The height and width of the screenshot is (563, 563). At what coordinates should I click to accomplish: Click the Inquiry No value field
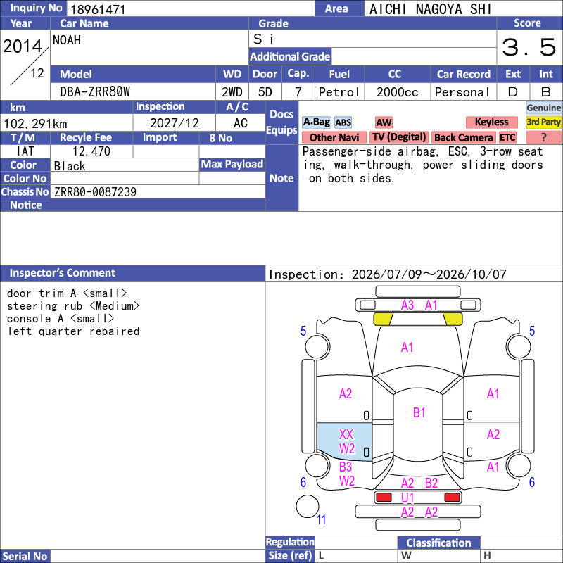pos(190,8)
